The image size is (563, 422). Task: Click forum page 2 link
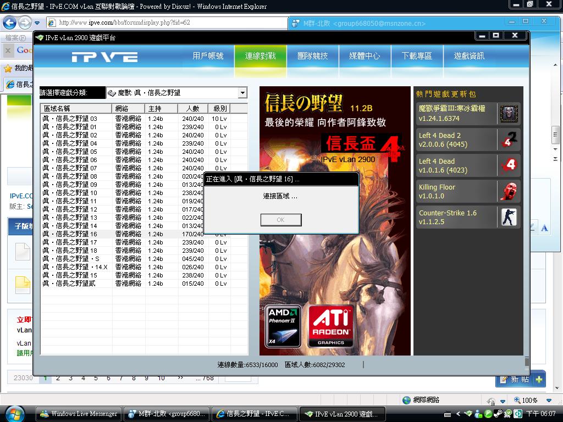[x=58, y=378]
